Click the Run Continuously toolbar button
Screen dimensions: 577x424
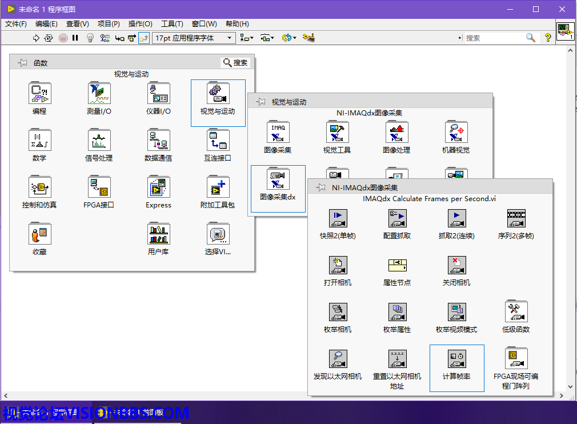pyautogui.click(x=49, y=38)
